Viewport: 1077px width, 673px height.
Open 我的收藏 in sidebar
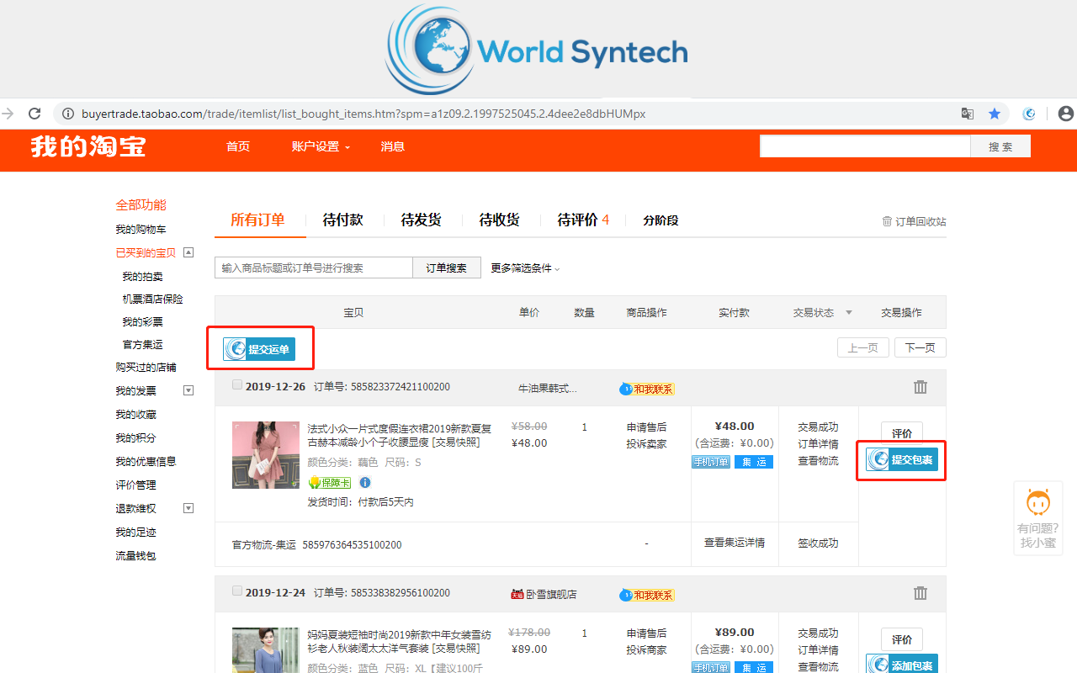pos(135,415)
